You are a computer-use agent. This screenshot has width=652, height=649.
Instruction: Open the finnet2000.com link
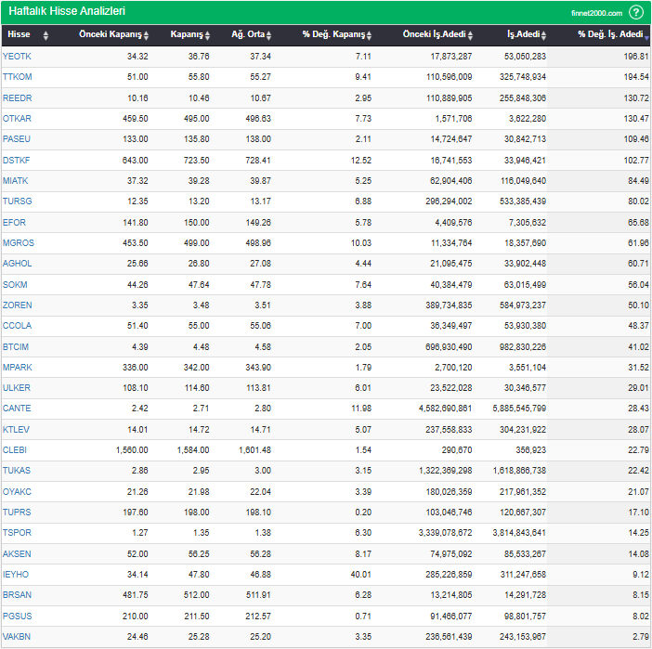tap(597, 13)
